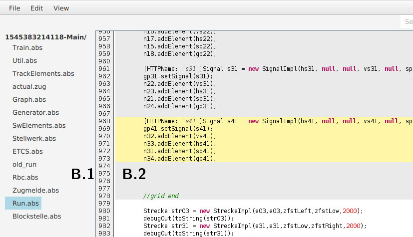Open Blockstelle.abs file
Screen dimensions: 413x237
[36, 216]
